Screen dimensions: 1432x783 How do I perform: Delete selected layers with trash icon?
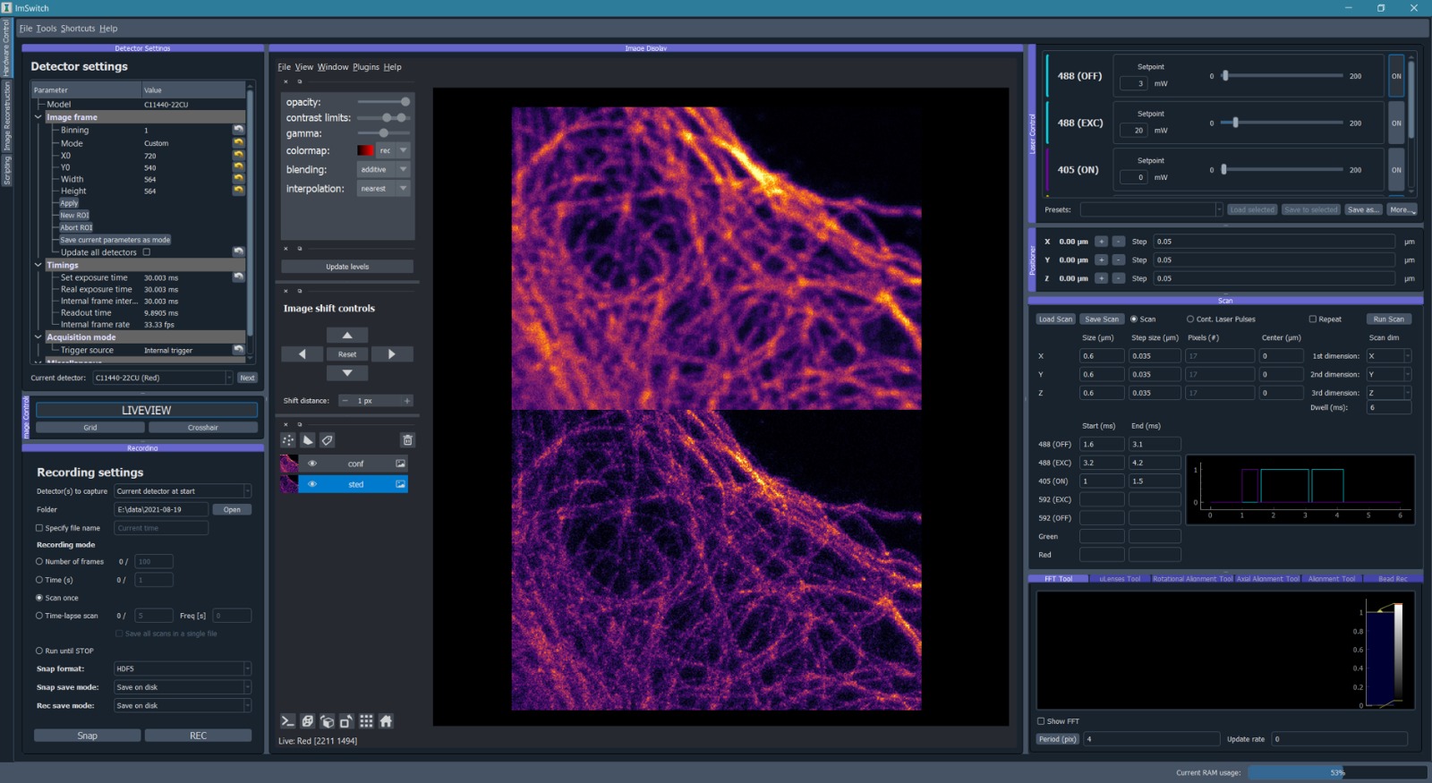(x=407, y=440)
